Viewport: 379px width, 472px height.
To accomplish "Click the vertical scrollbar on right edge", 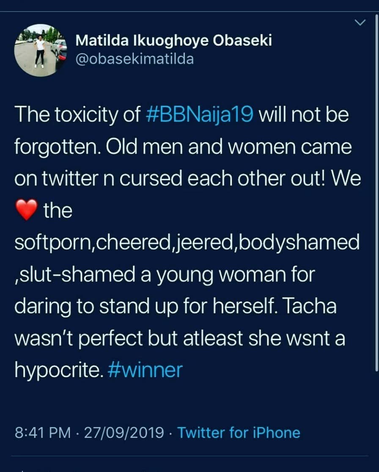I will pos(376,193).
